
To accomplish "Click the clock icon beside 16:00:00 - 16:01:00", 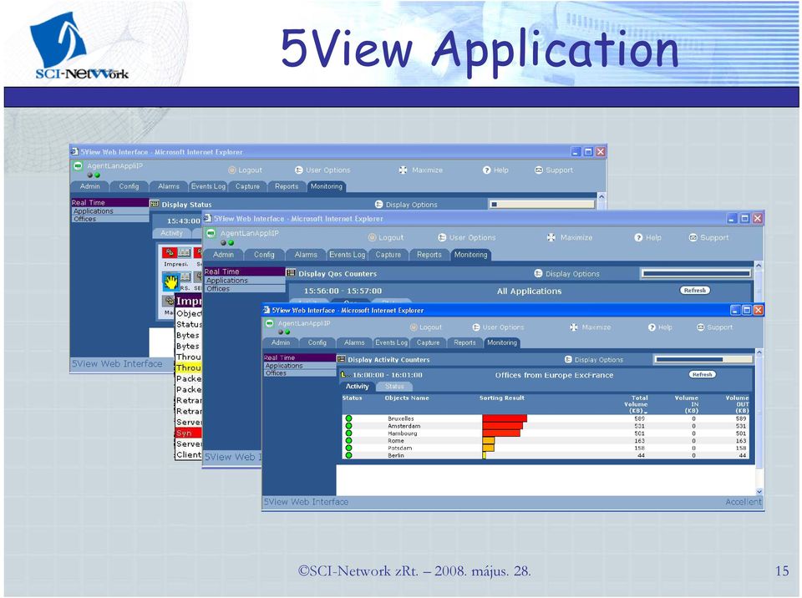I will click(344, 375).
